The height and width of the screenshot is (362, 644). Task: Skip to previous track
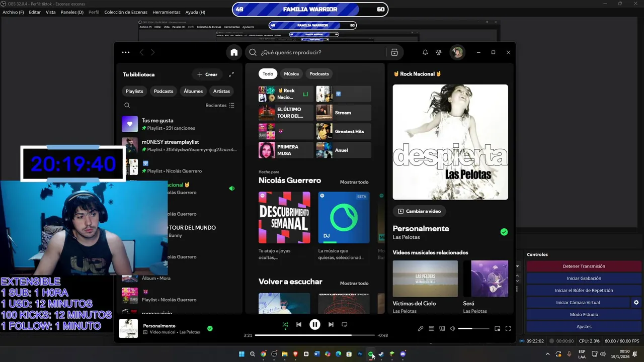coord(299,325)
